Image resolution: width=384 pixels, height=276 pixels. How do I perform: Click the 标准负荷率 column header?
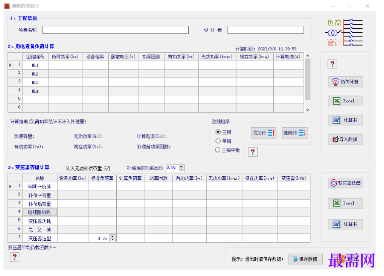click(x=102, y=178)
